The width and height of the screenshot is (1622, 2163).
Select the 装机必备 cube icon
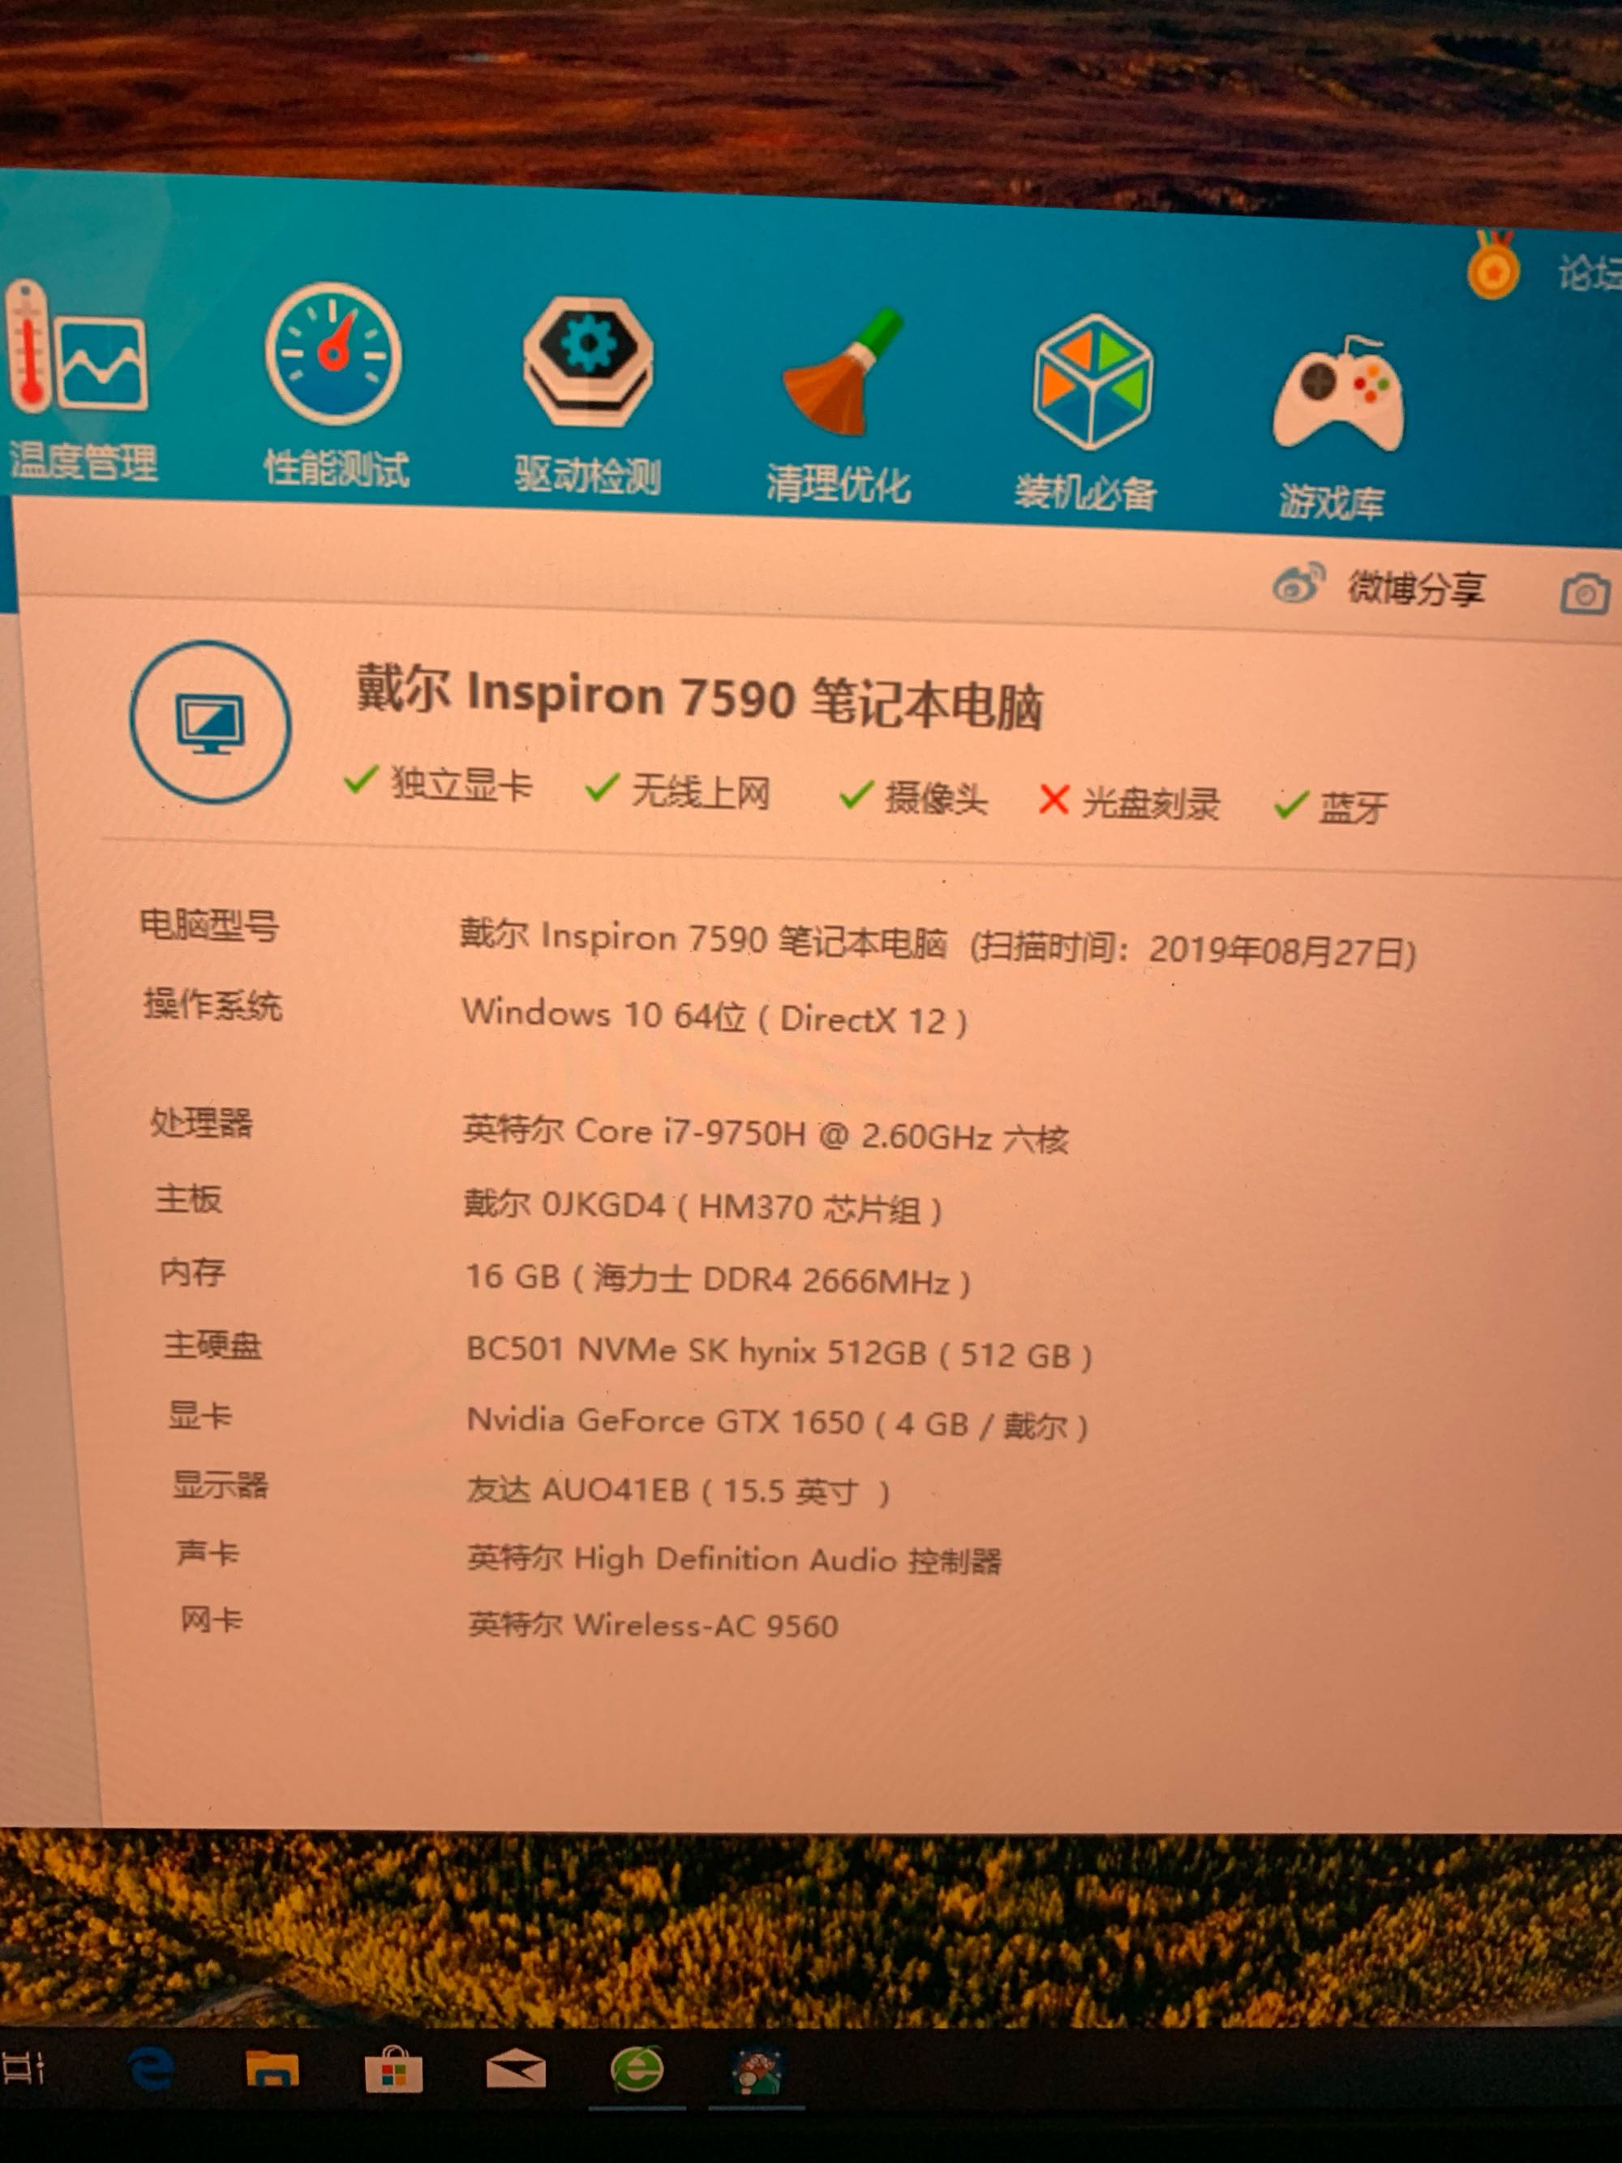[x=1092, y=382]
